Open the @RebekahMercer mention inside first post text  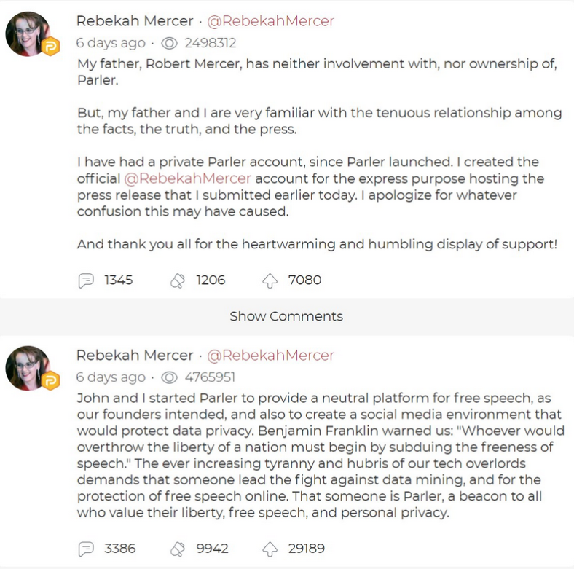187,178
